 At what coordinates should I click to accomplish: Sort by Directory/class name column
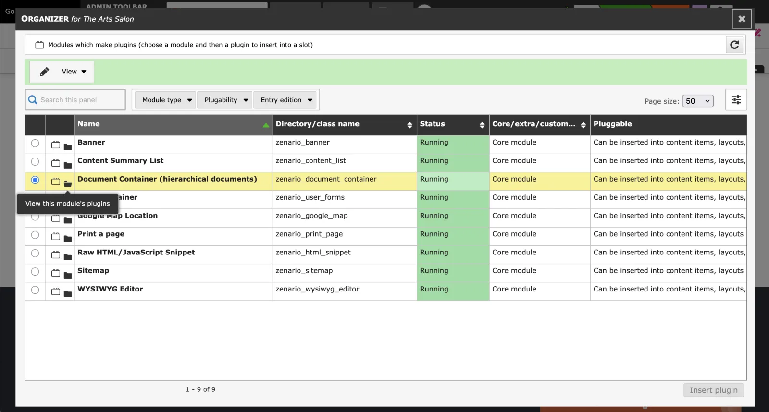pyautogui.click(x=344, y=124)
